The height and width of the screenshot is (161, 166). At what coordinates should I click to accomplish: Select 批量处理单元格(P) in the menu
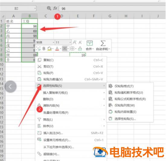coord(71,113)
